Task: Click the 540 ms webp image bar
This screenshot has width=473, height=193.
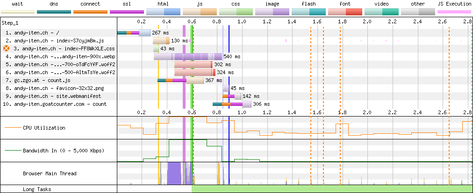Action: click(188, 56)
